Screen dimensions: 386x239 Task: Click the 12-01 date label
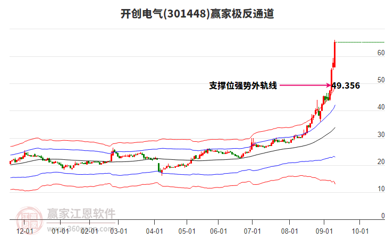24,231
